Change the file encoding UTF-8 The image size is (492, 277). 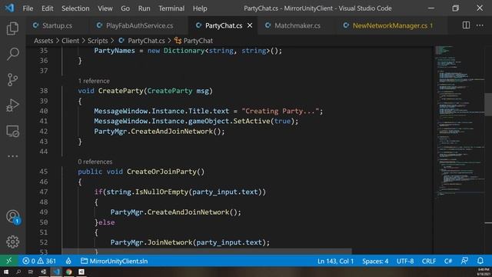(405, 261)
